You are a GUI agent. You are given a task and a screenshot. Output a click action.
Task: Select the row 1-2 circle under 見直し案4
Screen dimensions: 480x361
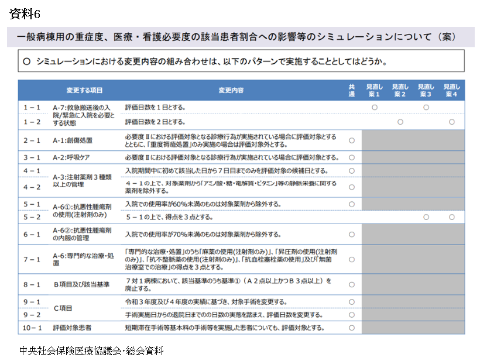click(x=452, y=122)
